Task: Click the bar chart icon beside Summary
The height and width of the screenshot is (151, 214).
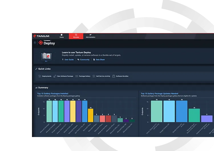Action: tap(36, 88)
